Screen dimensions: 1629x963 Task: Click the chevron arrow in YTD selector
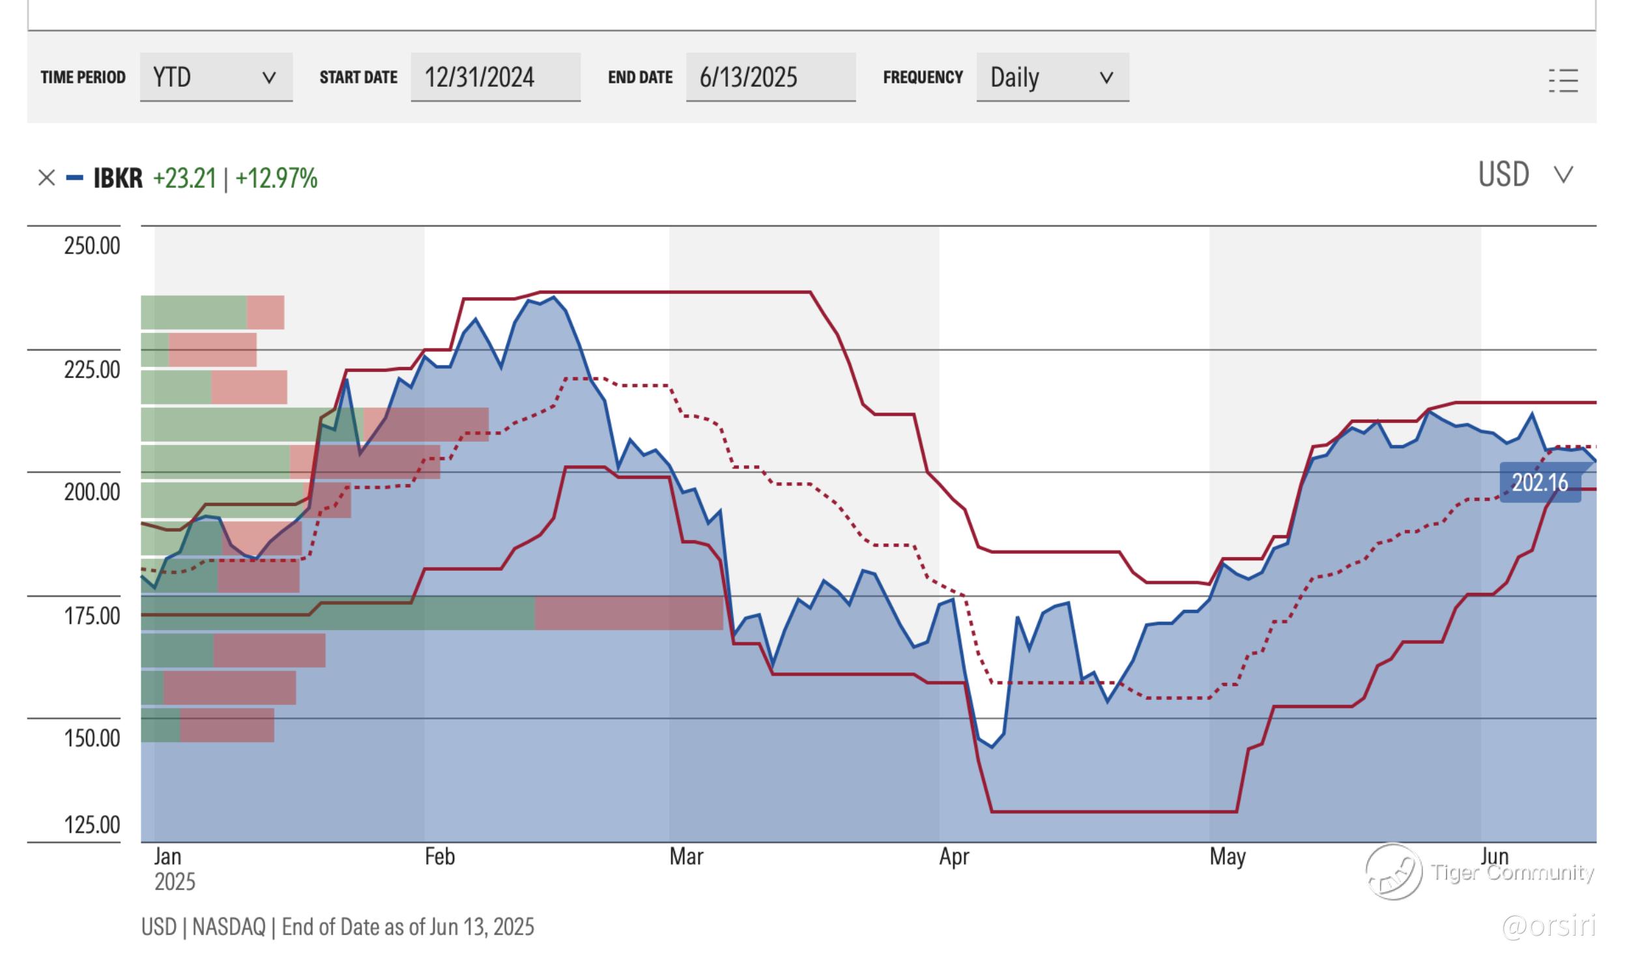tap(268, 78)
